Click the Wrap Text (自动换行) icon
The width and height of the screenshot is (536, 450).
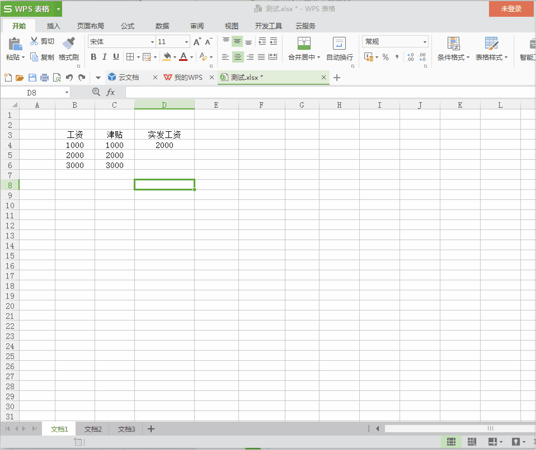339,44
